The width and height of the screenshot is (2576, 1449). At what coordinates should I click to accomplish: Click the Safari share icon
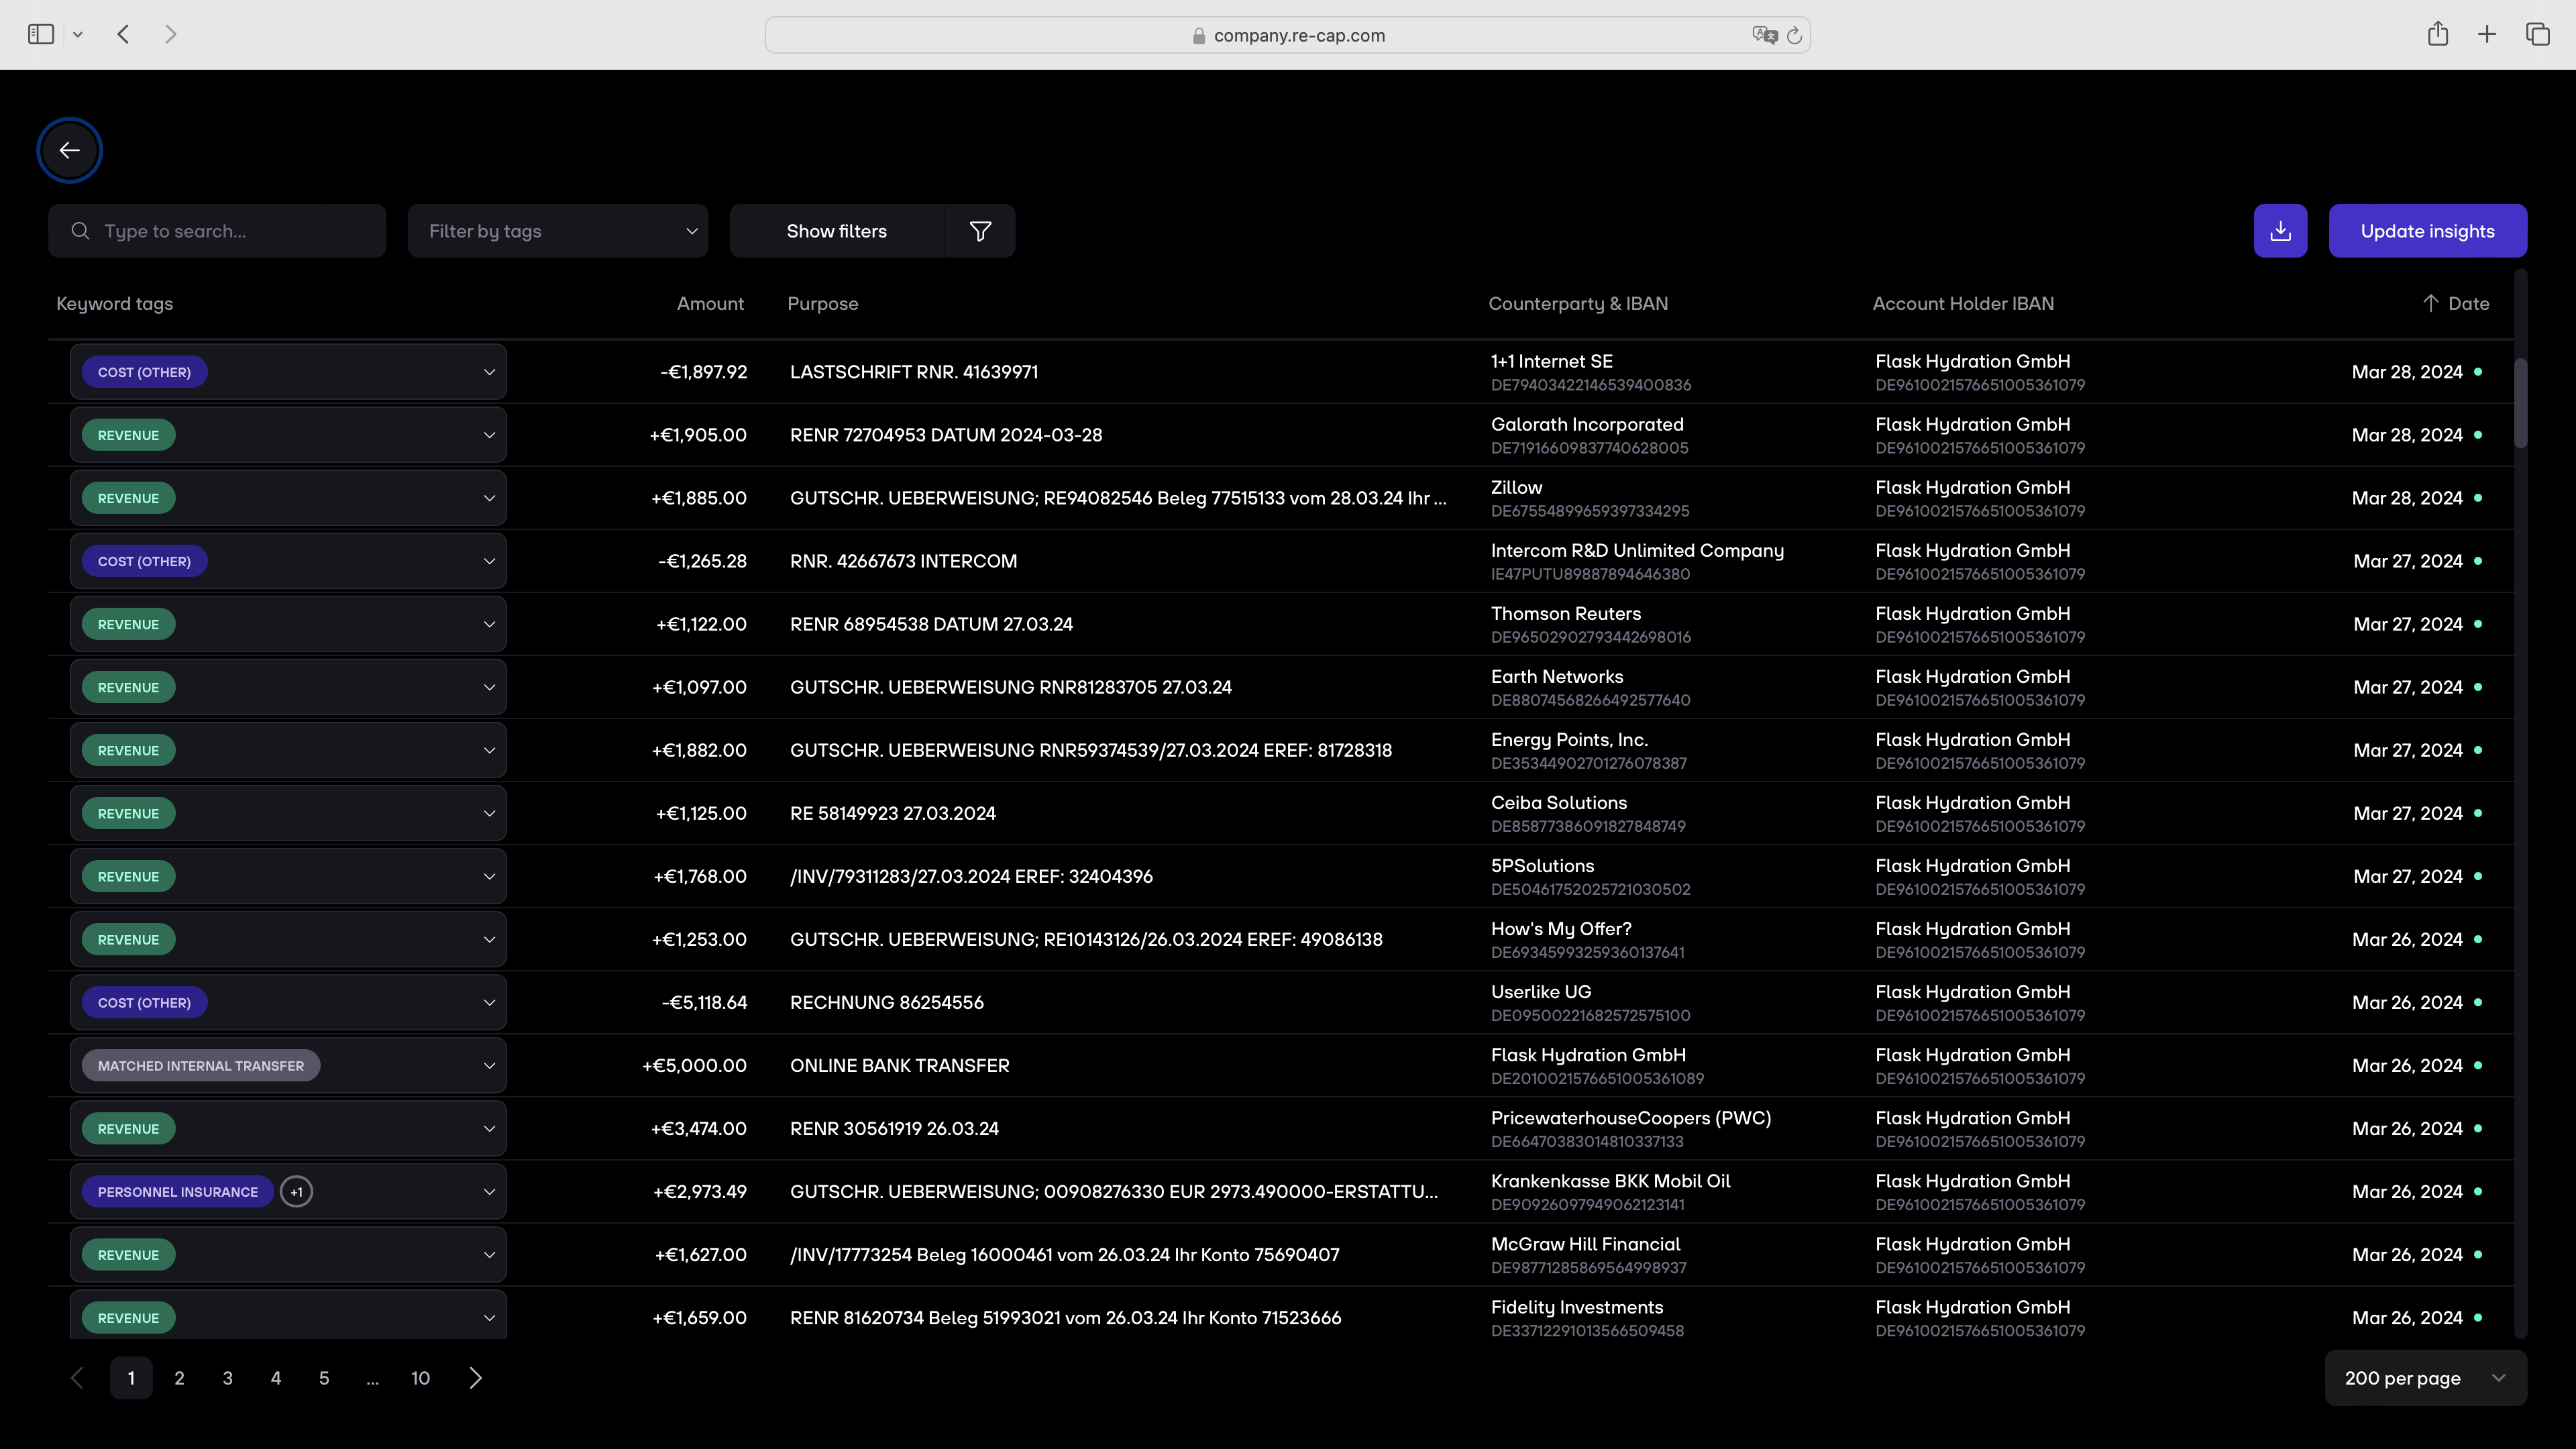[2438, 34]
